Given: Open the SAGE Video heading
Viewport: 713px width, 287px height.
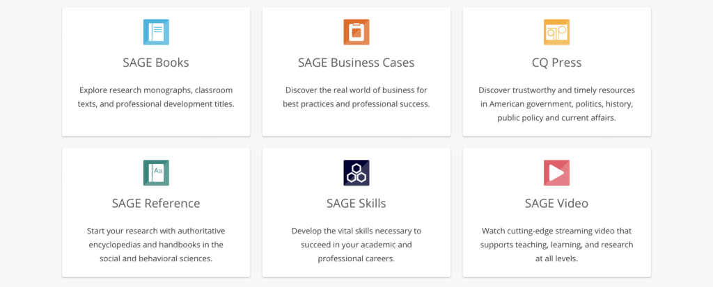Looking at the screenshot, I should pos(556,203).
